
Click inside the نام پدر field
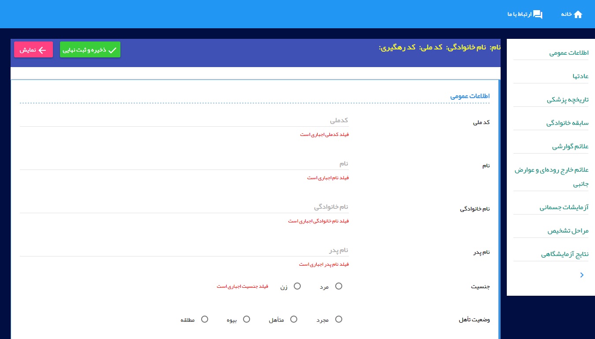(184, 250)
